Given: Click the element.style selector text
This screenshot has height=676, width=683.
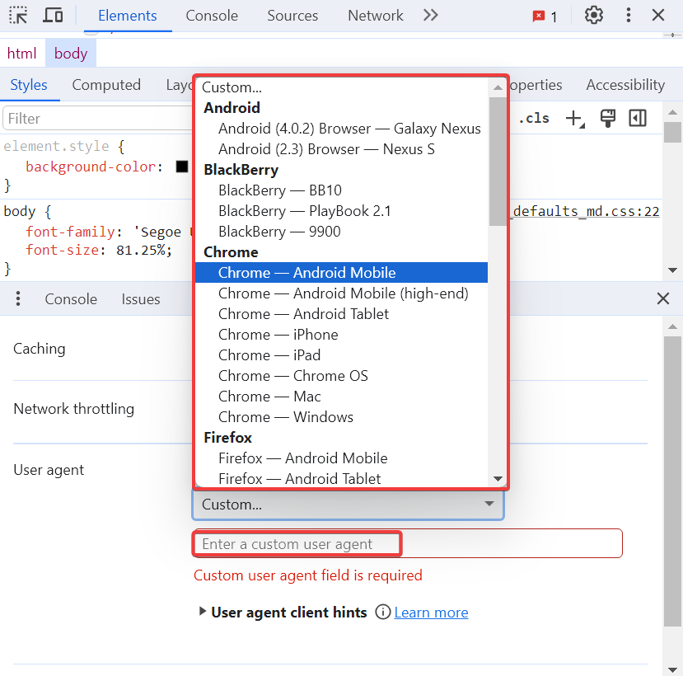Looking at the screenshot, I should click(x=56, y=146).
